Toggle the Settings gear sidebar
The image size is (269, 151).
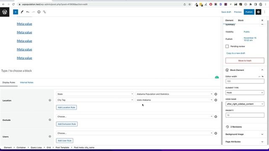coord(258,12)
